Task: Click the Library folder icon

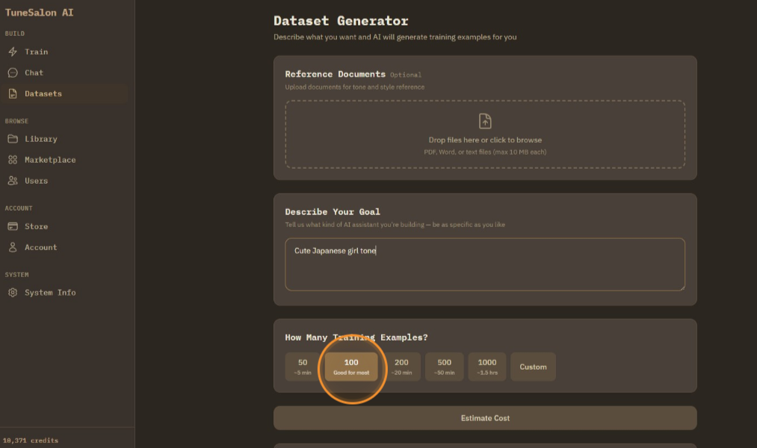Action: (x=13, y=139)
